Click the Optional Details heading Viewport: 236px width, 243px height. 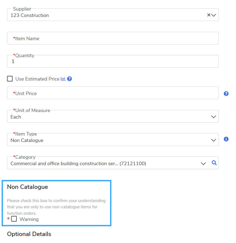pos(29,234)
